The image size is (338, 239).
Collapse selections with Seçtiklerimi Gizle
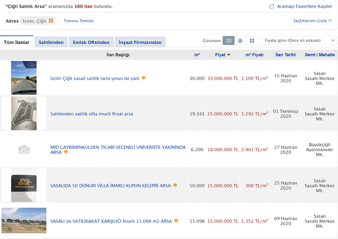tap(312, 21)
